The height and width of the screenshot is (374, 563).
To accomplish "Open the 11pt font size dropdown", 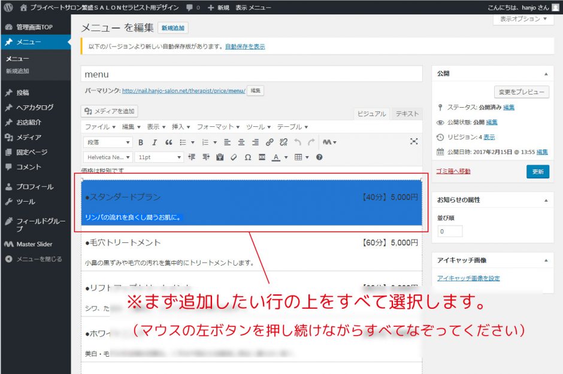I will click(159, 157).
